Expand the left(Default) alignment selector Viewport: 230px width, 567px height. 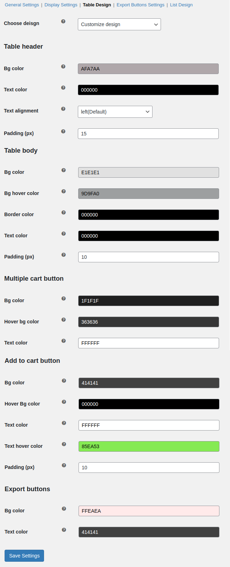pos(115,111)
